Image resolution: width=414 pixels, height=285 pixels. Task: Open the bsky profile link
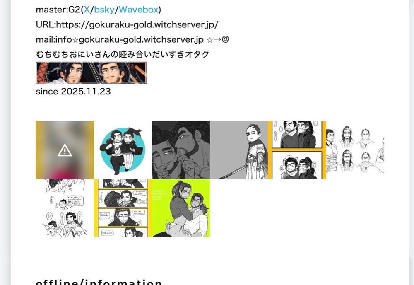click(x=104, y=10)
